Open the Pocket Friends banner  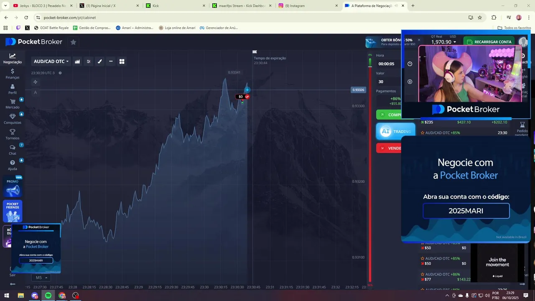click(x=13, y=212)
